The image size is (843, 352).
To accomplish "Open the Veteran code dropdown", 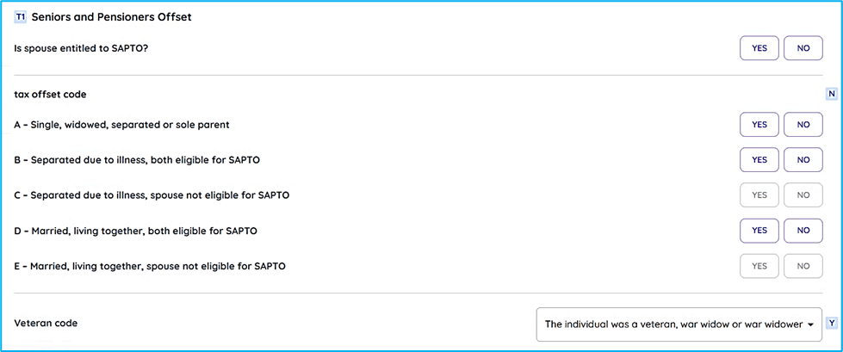I will pyautogui.click(x=679, y=324).
